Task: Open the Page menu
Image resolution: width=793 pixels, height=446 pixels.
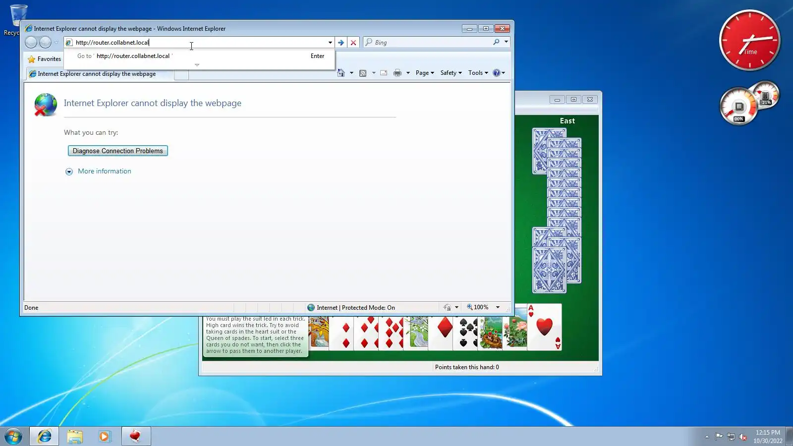Action: pyautogui.click(x=425, y=73)
